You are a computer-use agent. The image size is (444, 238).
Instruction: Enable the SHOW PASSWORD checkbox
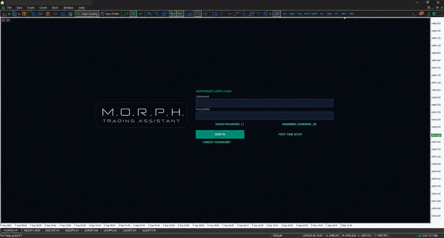[x=229, y=124]
